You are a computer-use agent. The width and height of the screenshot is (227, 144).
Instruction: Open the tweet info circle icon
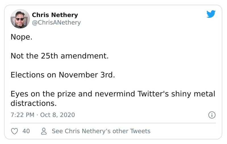(212, 115)
